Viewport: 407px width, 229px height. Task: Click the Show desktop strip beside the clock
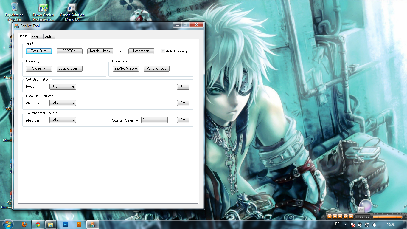tap(405, 225)
